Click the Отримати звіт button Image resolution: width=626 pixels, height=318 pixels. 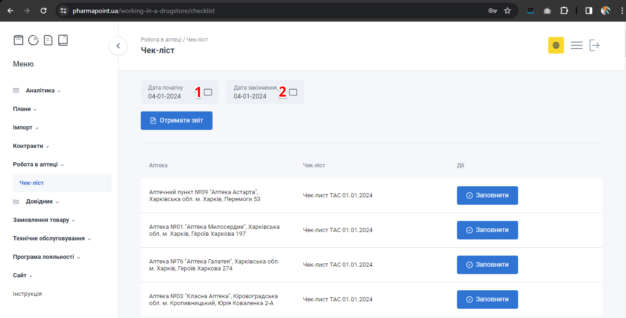[176, 121]
